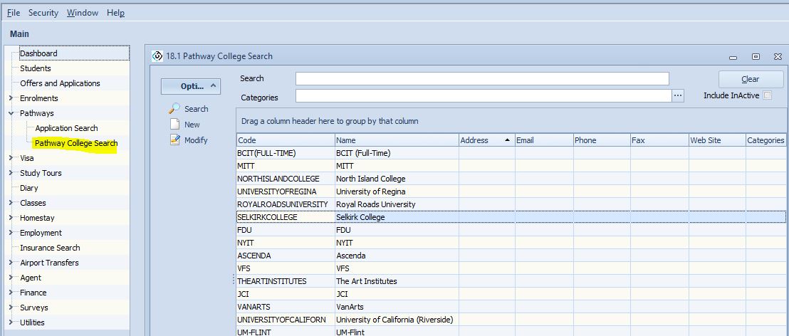Collapse the Pathways tree node
789x336 pixels.
[x=11, y=113]
